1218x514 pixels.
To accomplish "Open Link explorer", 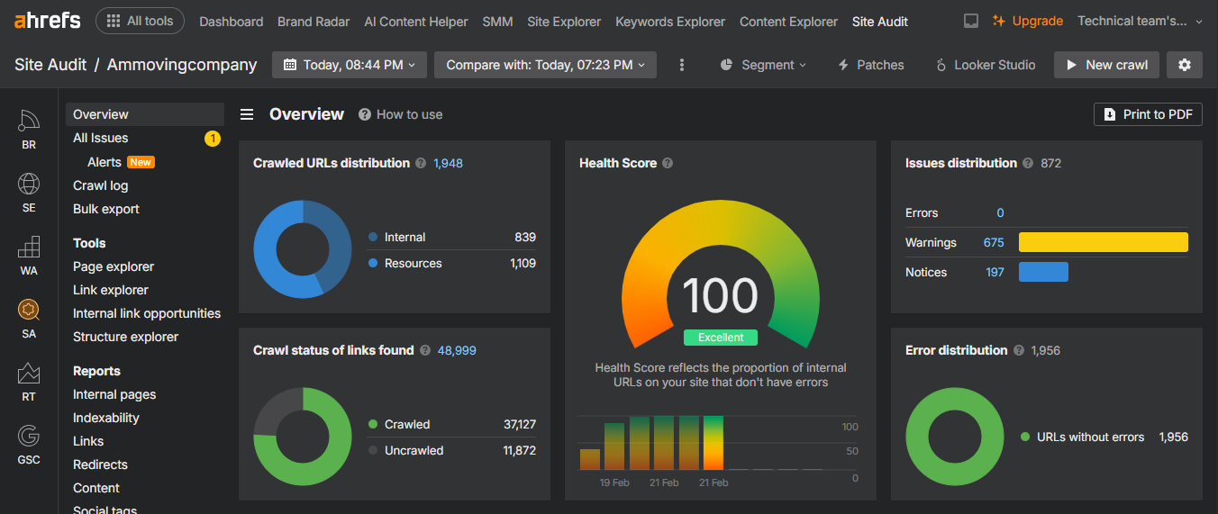I will (x=111, y=290).
